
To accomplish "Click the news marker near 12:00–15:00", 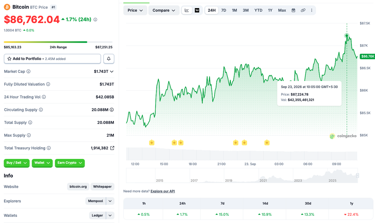I will pyautogui.click(x=152, y=143).
